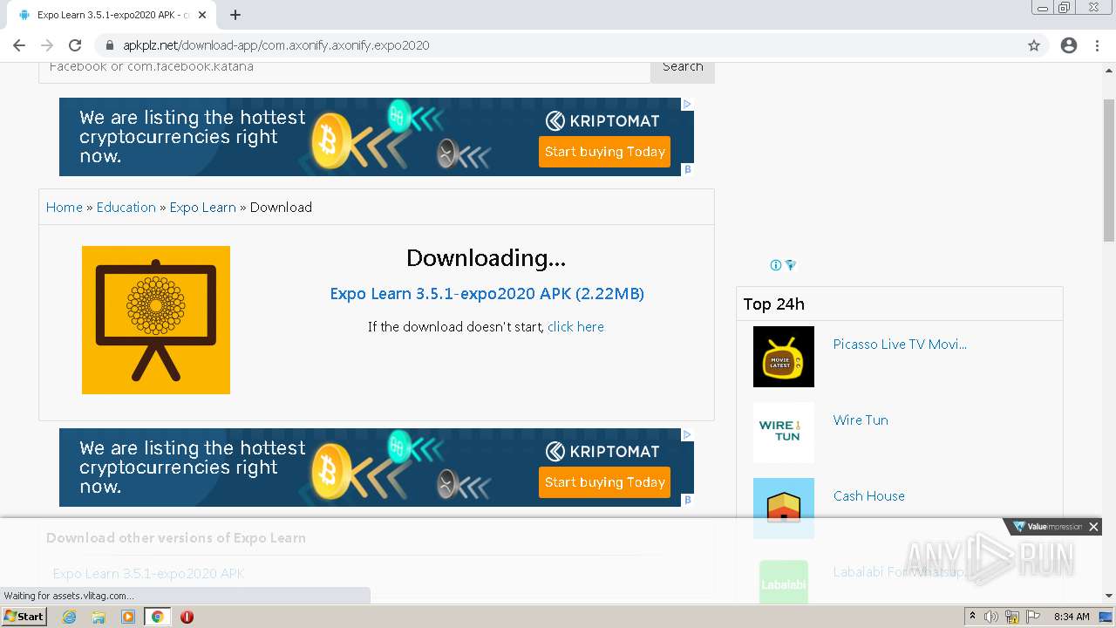The width and height of the screenshot is (1116, 628).
Task: Launch Internet Explorer from taskbar
Action: coord(70,617)
